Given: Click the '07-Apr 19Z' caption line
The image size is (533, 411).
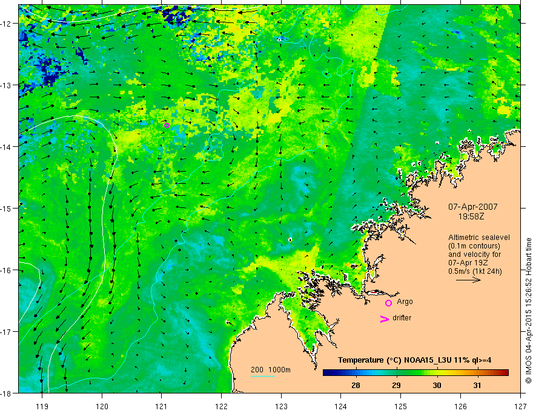Looking at the screenshot, I should [467, 263].
